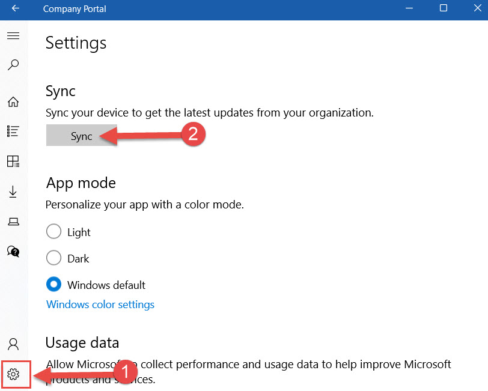Open Settings with the gear icon

click(x=13, y=374)
